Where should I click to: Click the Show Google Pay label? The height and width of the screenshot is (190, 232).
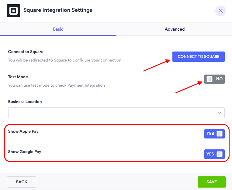pos(25,152)
